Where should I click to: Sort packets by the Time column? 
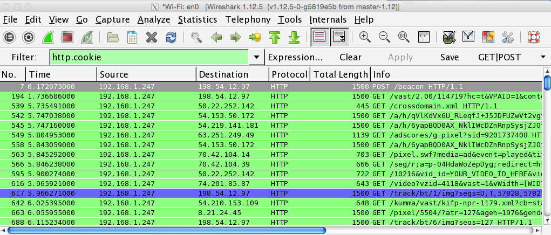[x=61, y=74]
